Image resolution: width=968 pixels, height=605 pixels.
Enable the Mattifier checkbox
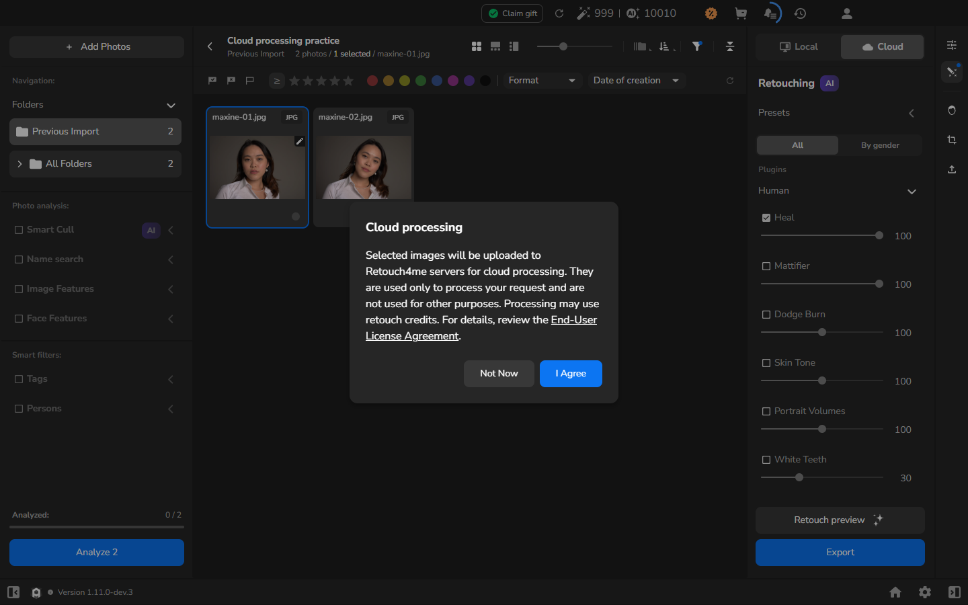click(x=766, y=266)
